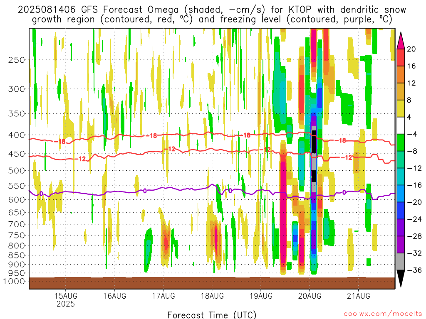Click the teal-green colorbar swatch between -8 and -12
The height and width of the screenshot is (319, 426).
coord(401,159)
